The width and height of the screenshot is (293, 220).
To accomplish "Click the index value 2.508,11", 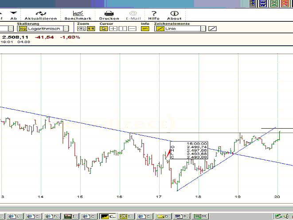I will pos(15,37).
